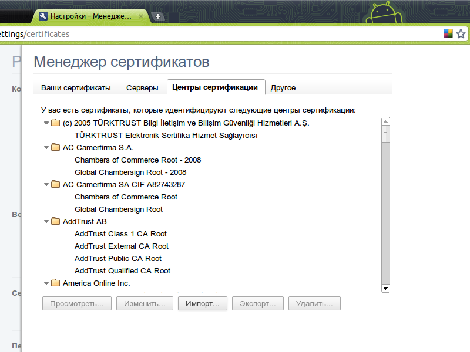The width and height of the screenshot is (470, 352).
Task: Select Global Chambersign Root certificate
Action: [119, 209]
